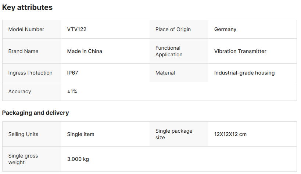Select the Industrial-grade housing value
The image size is (301, 174).
(x=244, y=73)
